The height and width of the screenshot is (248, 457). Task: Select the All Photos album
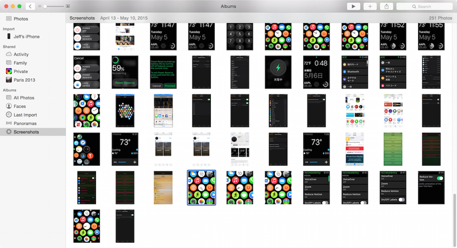[24, 98]
